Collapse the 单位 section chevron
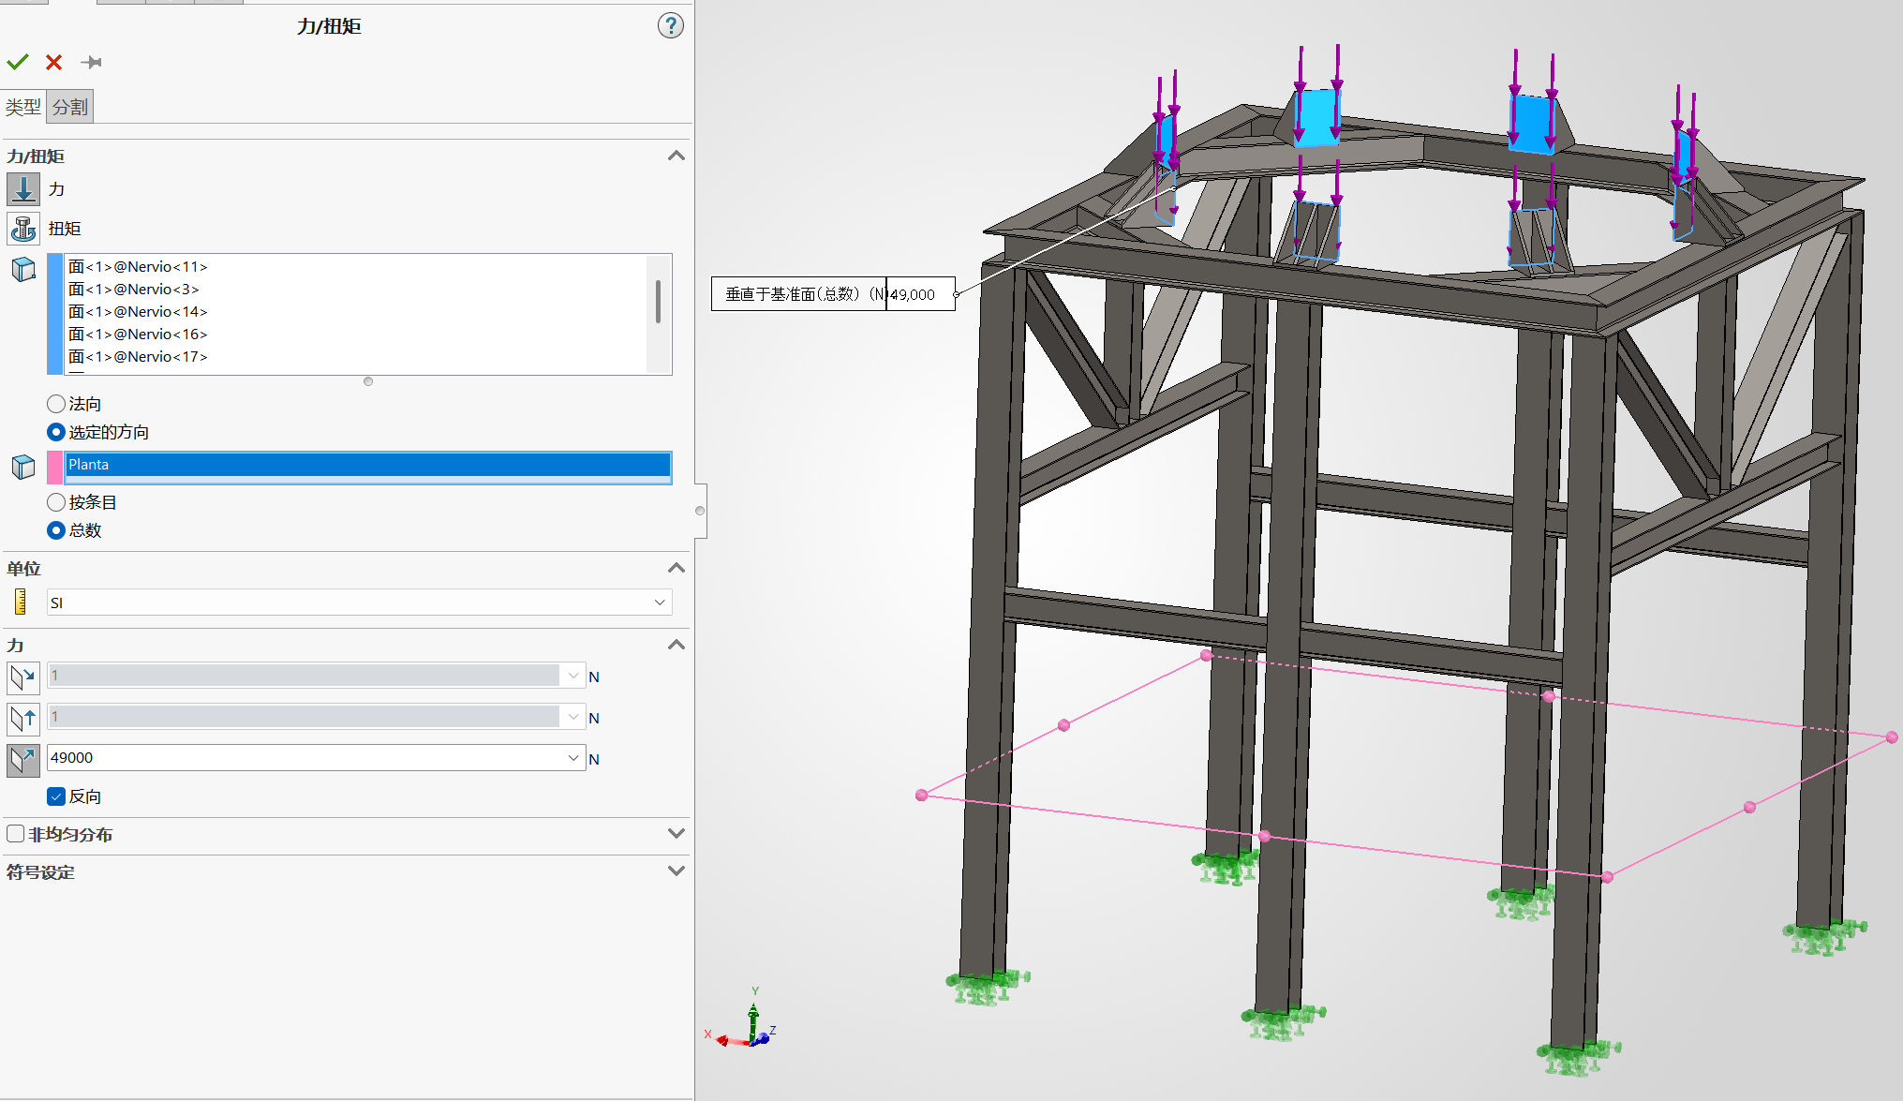 click(x=676, y=568)
